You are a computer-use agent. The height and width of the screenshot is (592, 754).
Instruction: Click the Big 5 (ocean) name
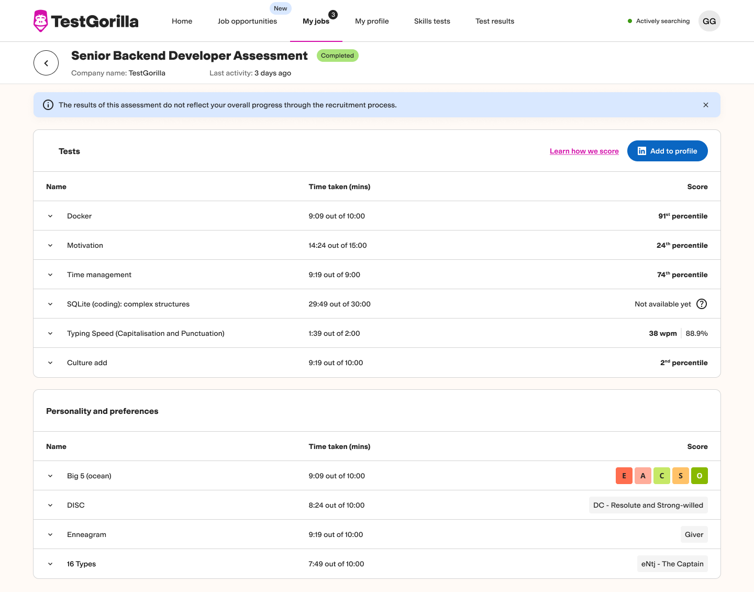coord(89,476)
